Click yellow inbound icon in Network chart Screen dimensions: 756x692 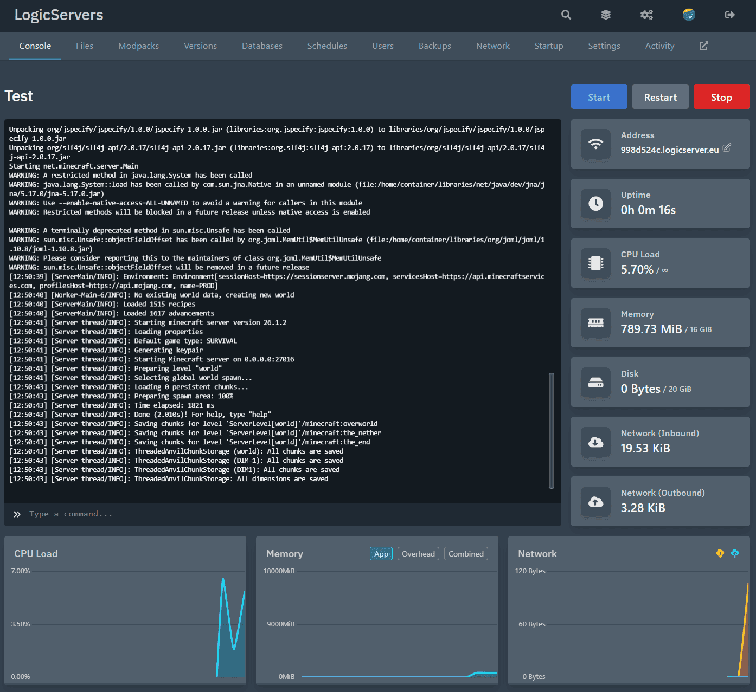(720, 553)
